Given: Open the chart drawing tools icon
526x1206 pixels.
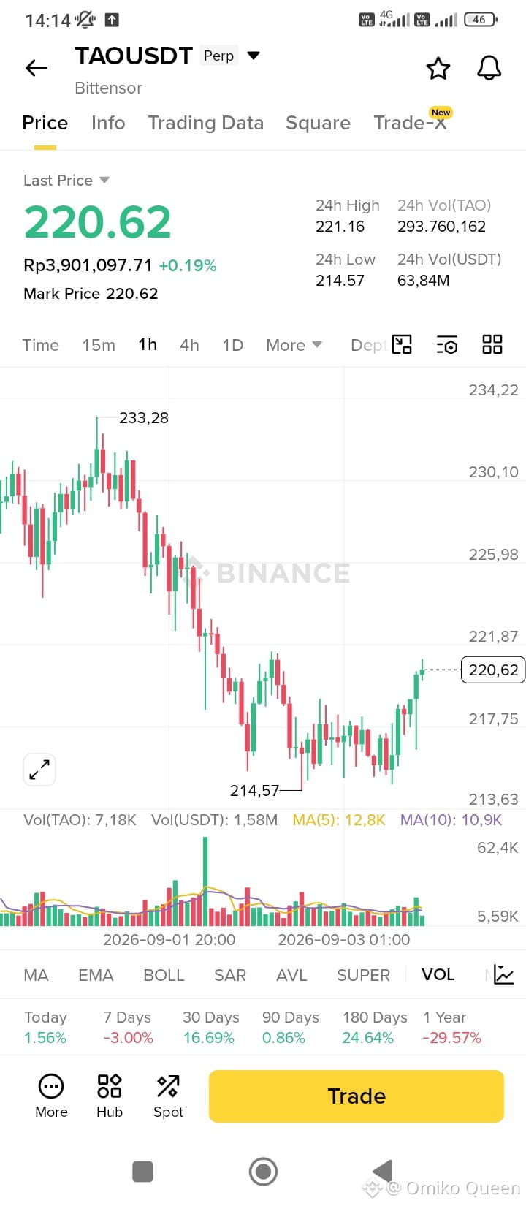Looking at the screenshot, I should (402, 344).
